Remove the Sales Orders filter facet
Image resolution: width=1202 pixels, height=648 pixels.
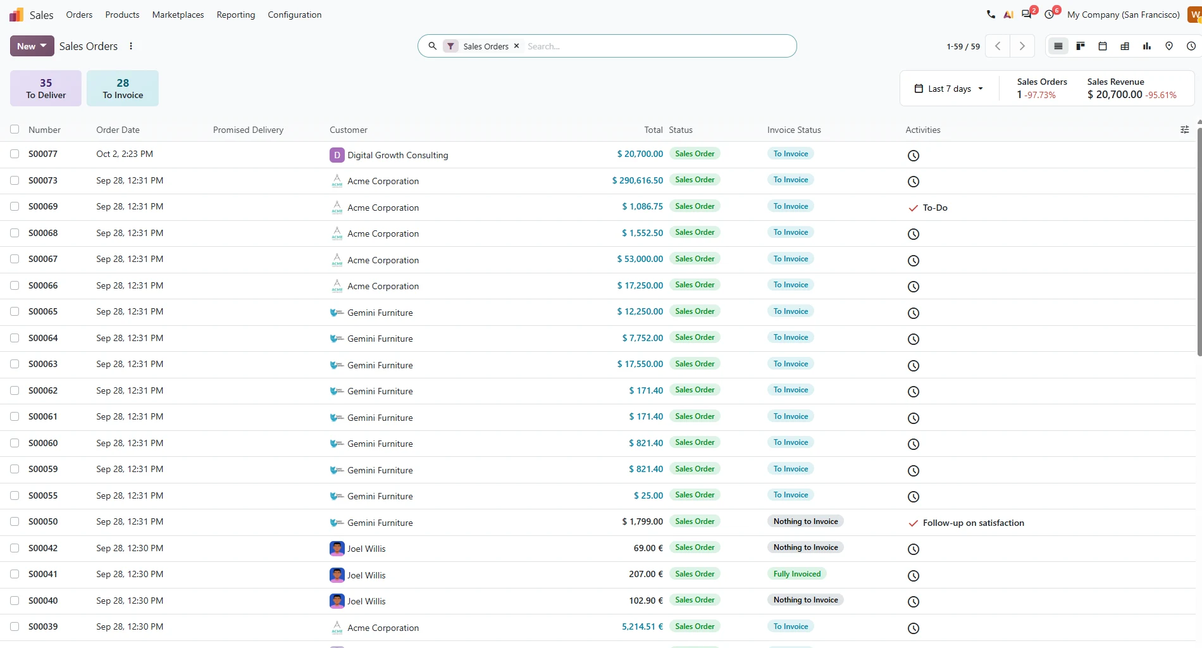pyautogui.click(x=516, y=46)
